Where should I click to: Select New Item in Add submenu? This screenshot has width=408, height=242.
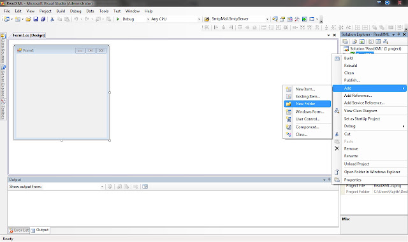[307, 89]
